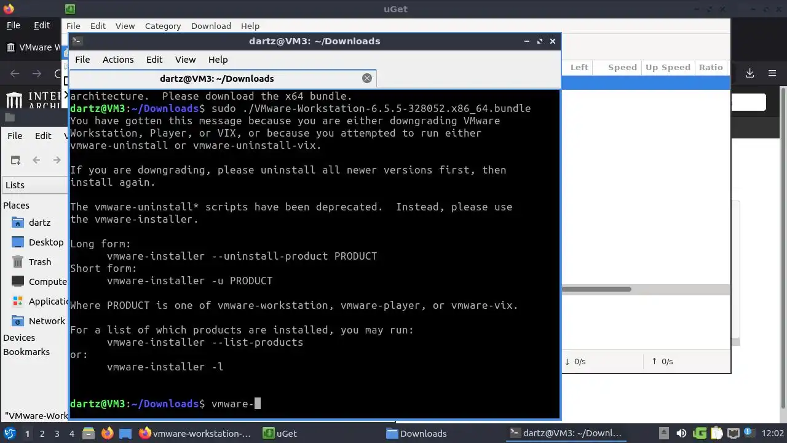This screenshot has width=787, height=443.
Task: Go forward in the file manager
Action: [57, 160]
